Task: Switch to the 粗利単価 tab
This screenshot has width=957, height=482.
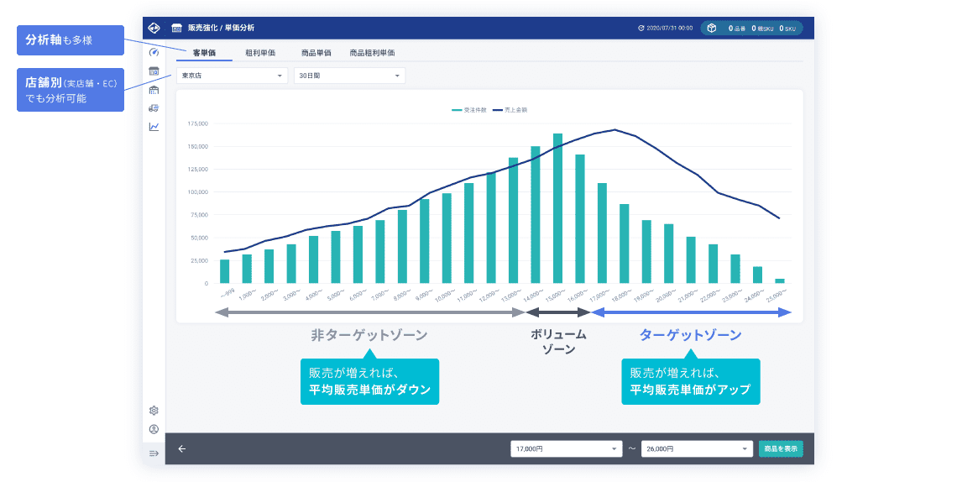Action: tap(259, 52)
